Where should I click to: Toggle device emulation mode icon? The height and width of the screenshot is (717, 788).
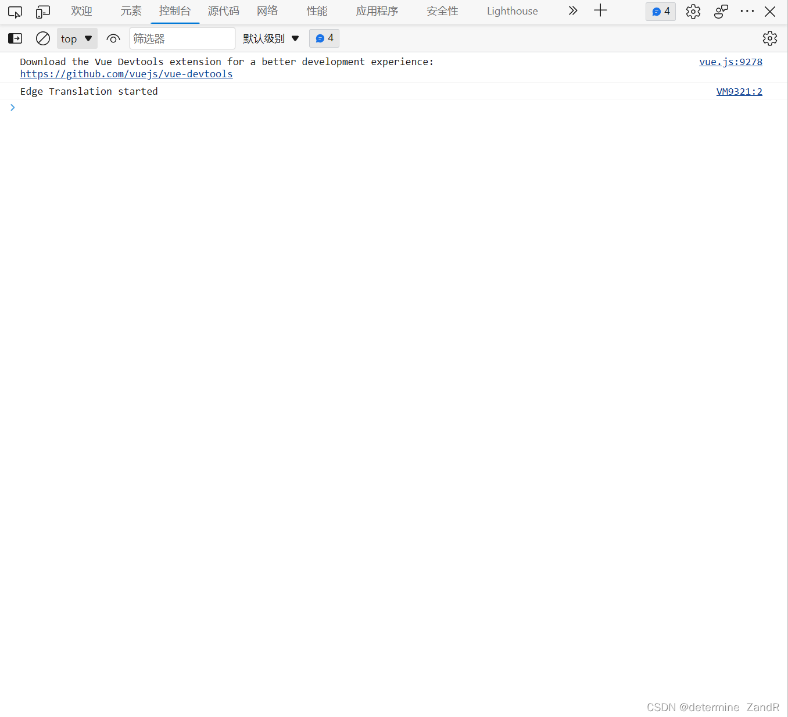coord(43,12)
